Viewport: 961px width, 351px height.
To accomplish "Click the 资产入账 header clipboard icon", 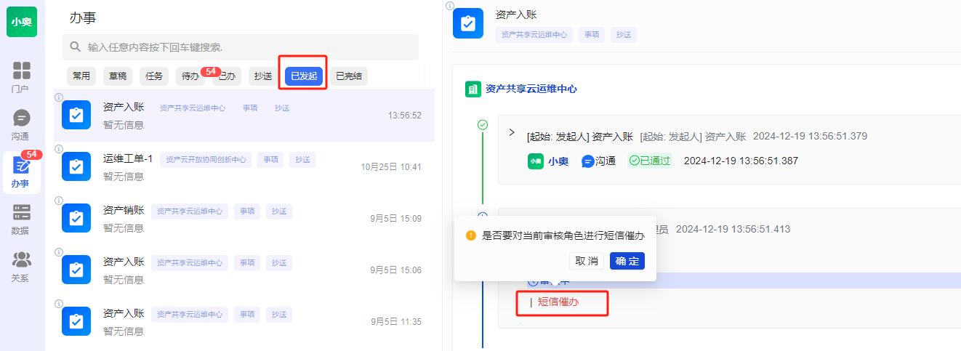I will (467, 23).
